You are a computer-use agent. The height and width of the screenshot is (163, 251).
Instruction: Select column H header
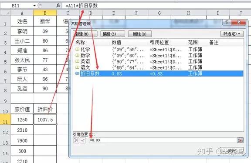(x=189, y=13)
